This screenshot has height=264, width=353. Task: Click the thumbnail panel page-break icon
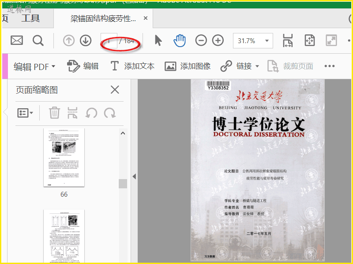72,113
